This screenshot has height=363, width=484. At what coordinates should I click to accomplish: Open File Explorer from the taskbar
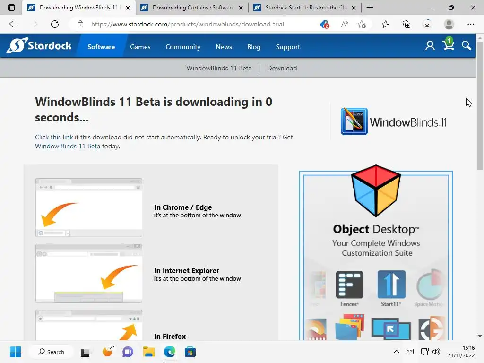(x=149, y=352)
